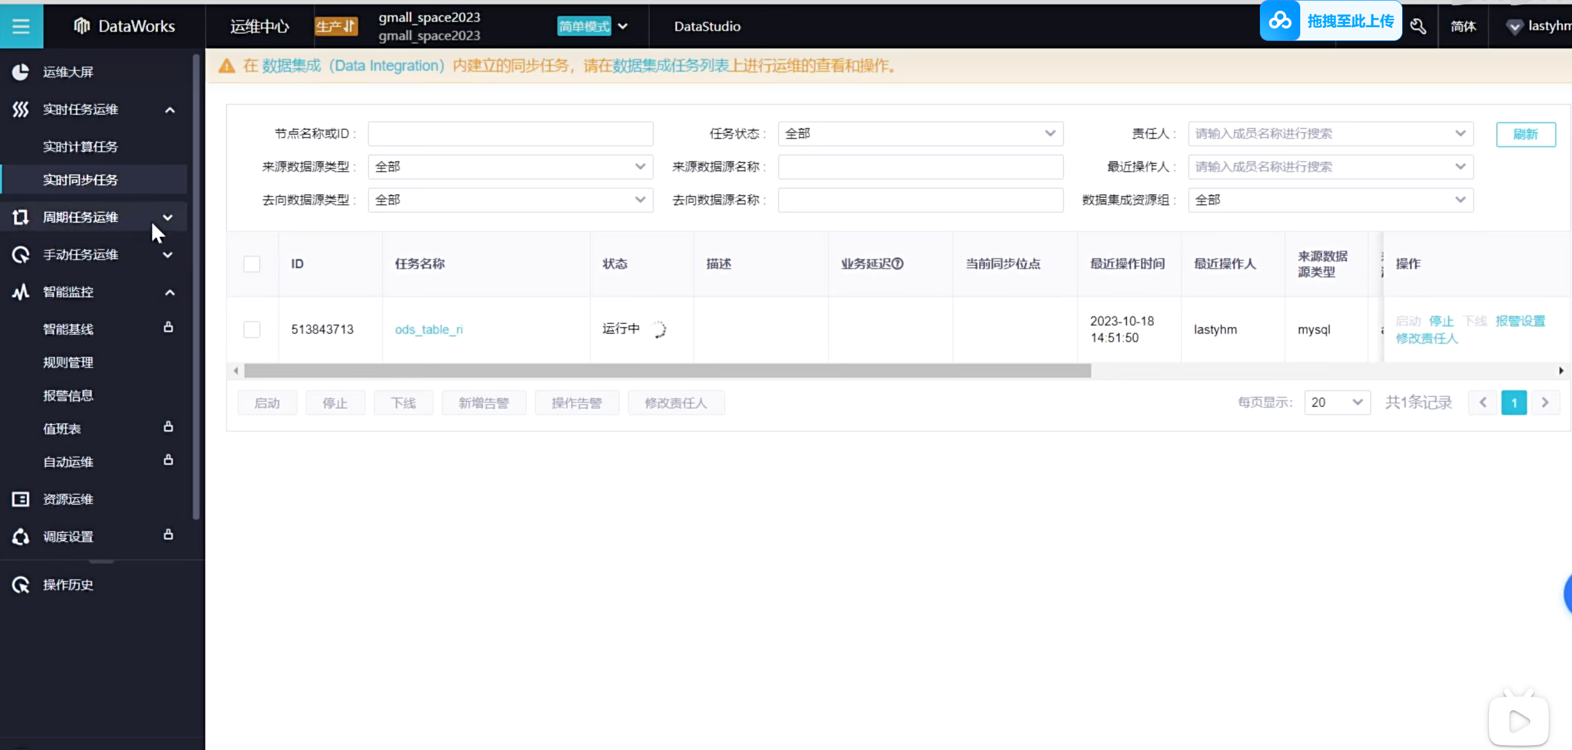Click the 智能监控 monitoring icon
1572x750 pixels.
pyautogui.click(x=20, y=292)
